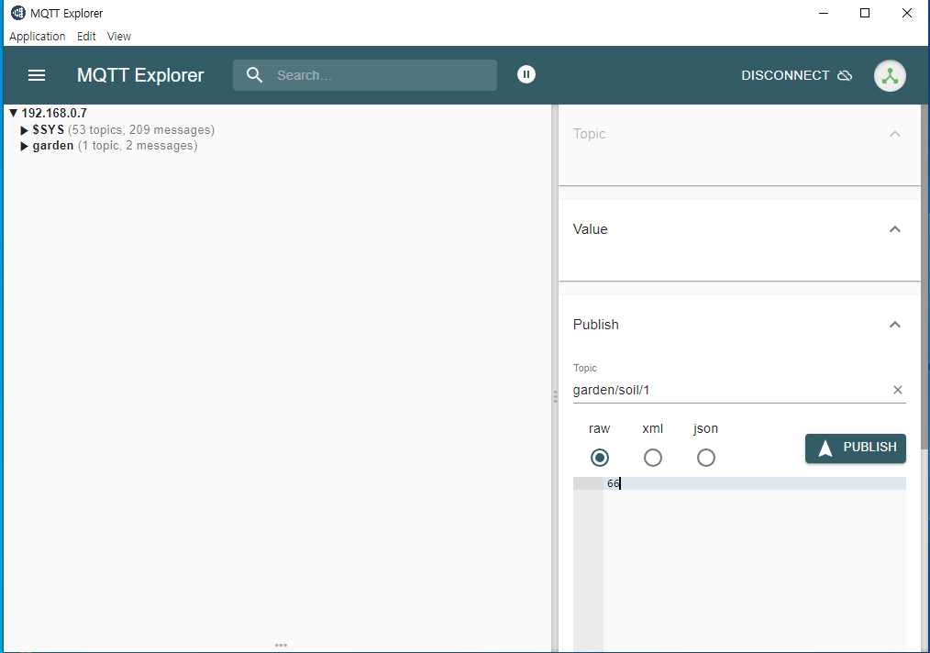The width and height of the screenshot is (930, 653).
Task: Collapse the Publish panel chevron
Action: (x=895, y=325)
